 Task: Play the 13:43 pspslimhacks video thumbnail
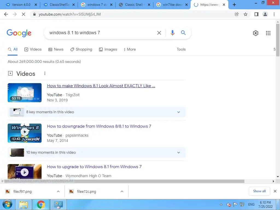tap(25, 133)
